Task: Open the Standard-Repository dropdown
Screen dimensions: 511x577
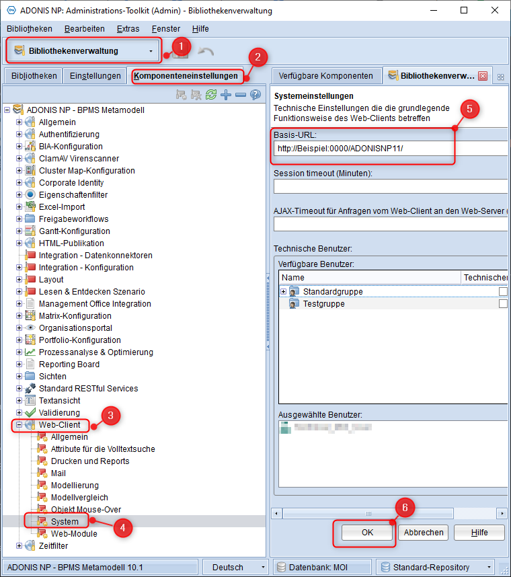Action: tap(489, 567)
